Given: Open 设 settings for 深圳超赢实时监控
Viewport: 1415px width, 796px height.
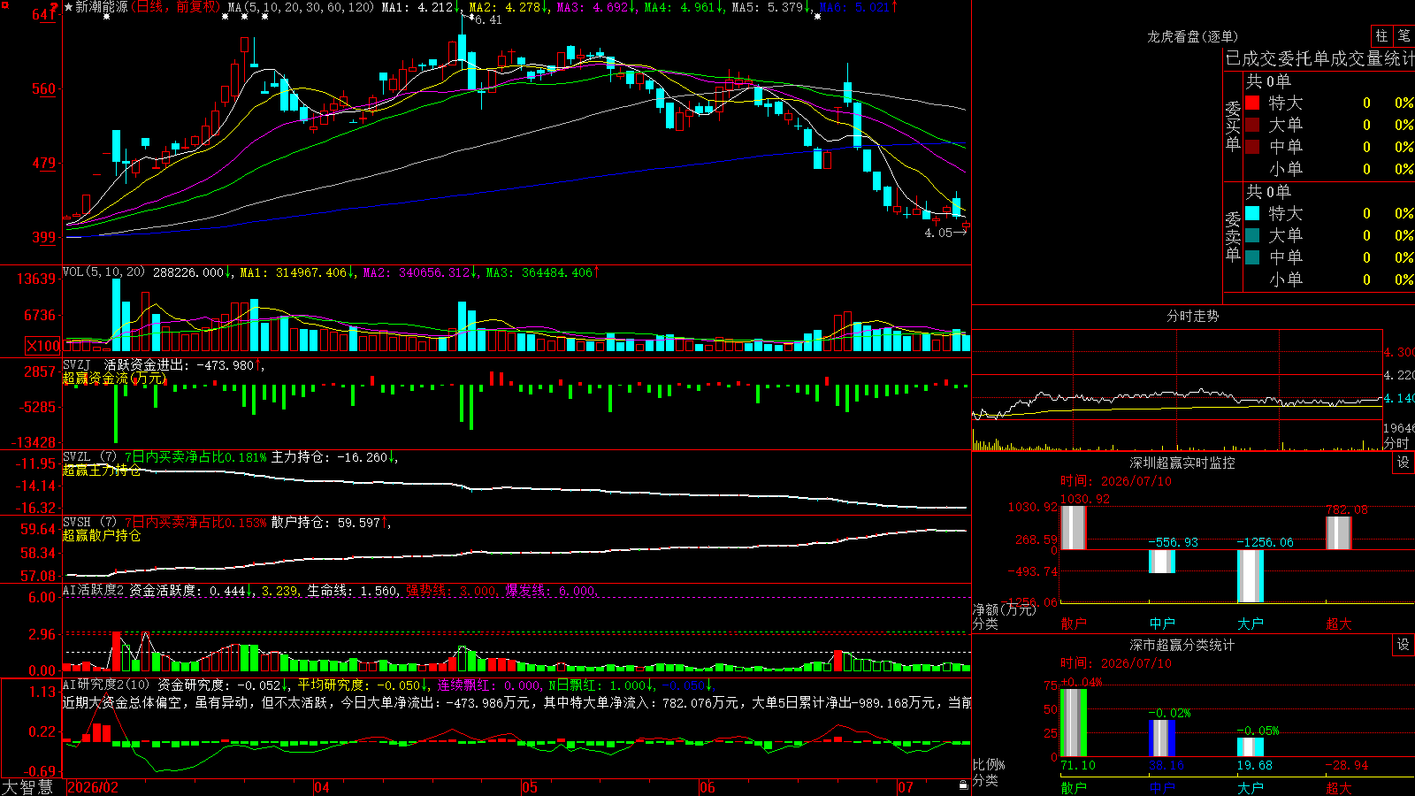Looking at the screenshot, I should pyautogui.click(x=1404, y=463).
